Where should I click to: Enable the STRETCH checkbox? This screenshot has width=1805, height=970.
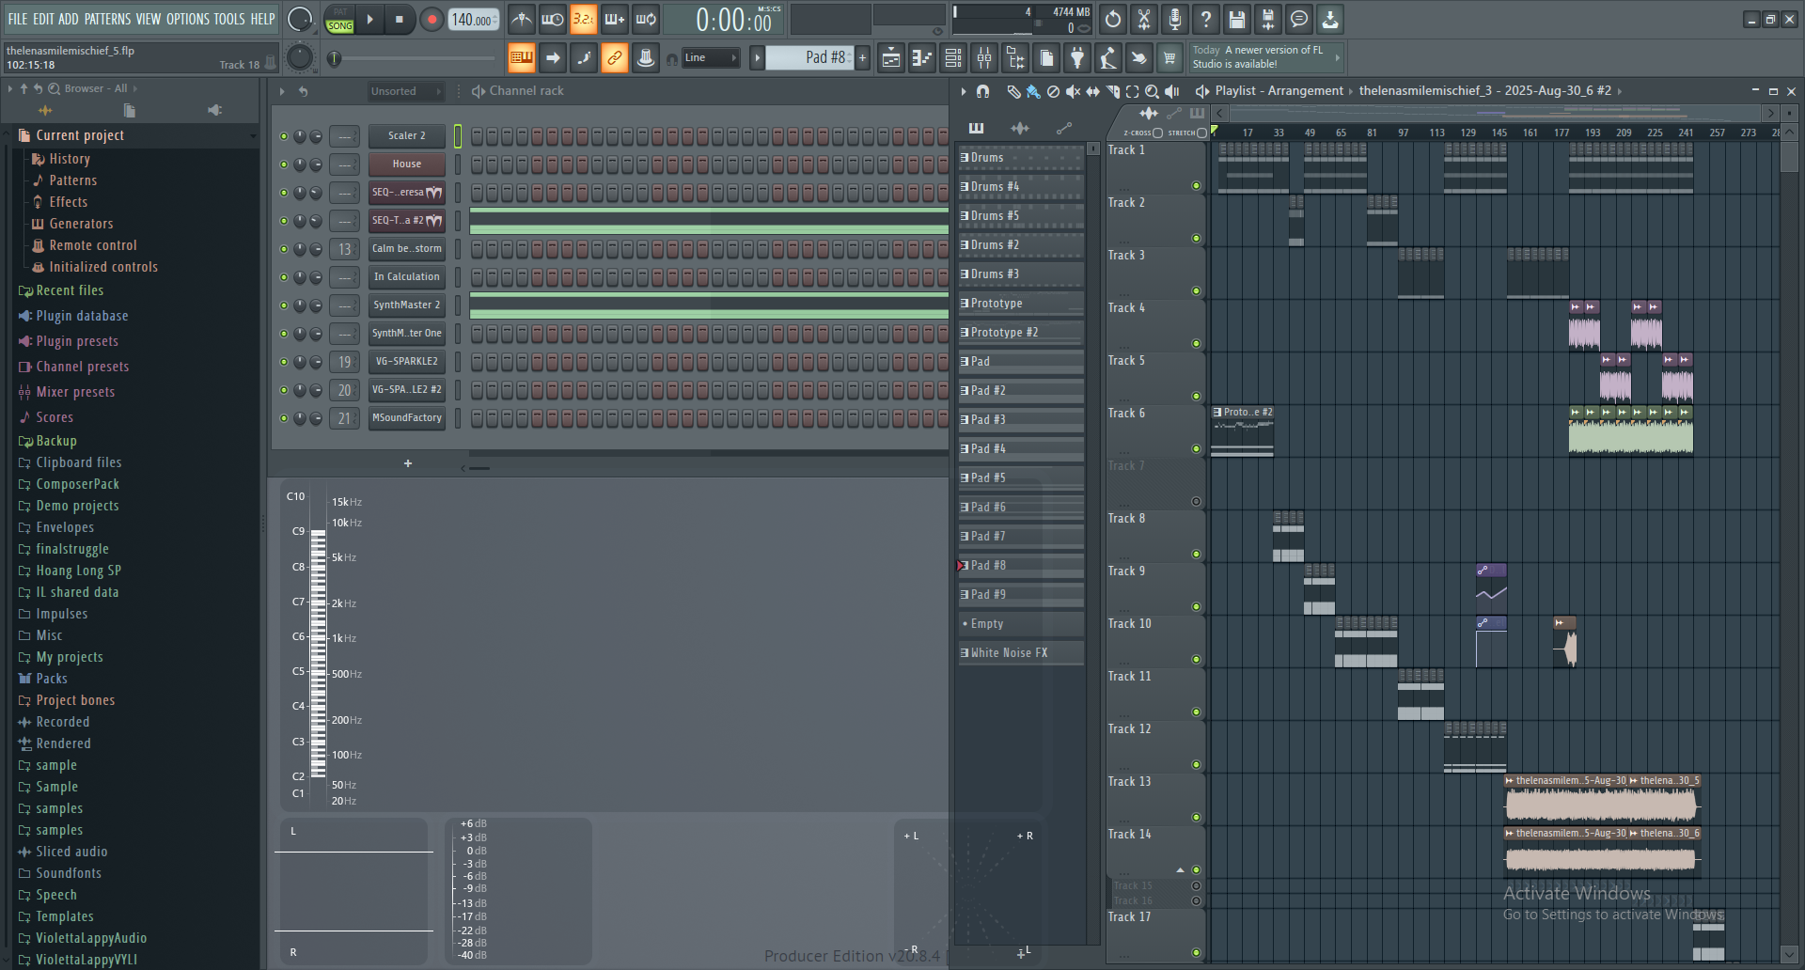[x=1201, y=133]
